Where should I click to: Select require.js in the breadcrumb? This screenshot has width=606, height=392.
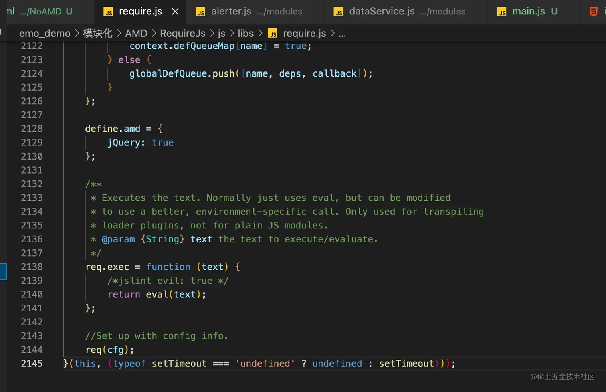[305, 33]
